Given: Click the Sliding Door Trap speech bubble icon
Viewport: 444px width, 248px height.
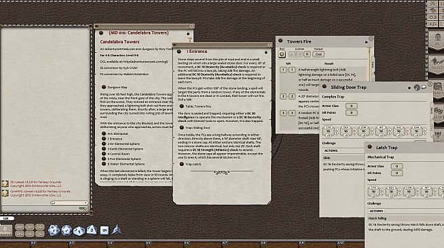Looking at the screenshot, I should (x=424, y=87).
